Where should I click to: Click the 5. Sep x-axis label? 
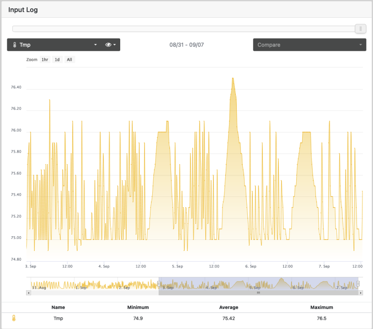coord(177,266)
